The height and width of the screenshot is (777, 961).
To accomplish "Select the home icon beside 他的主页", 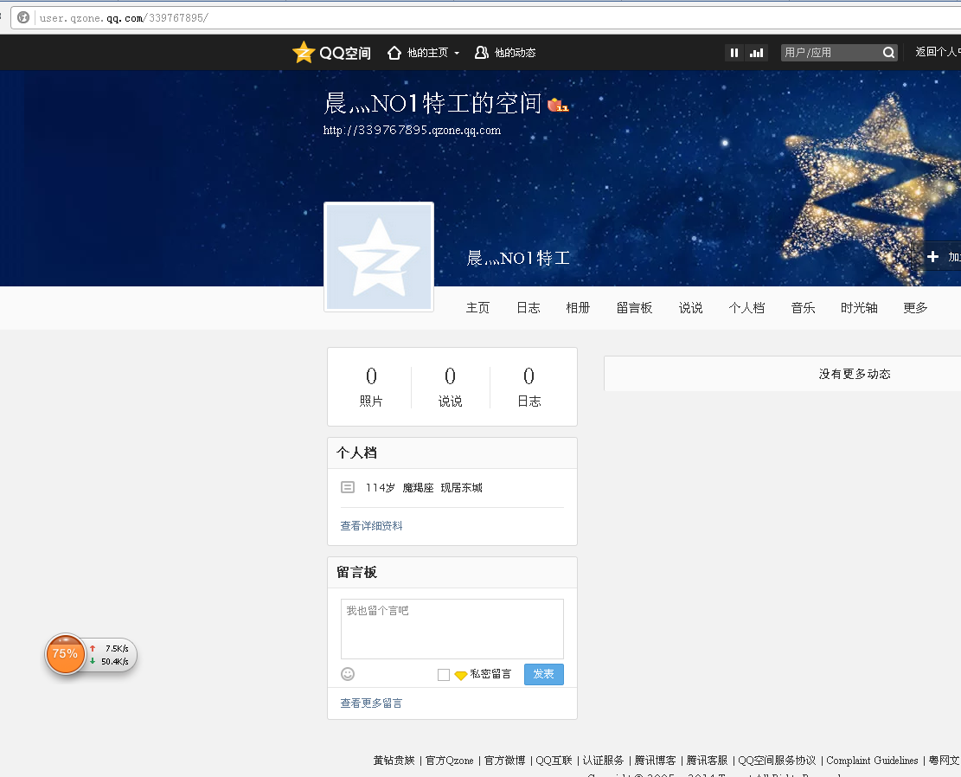I will 394,52.
